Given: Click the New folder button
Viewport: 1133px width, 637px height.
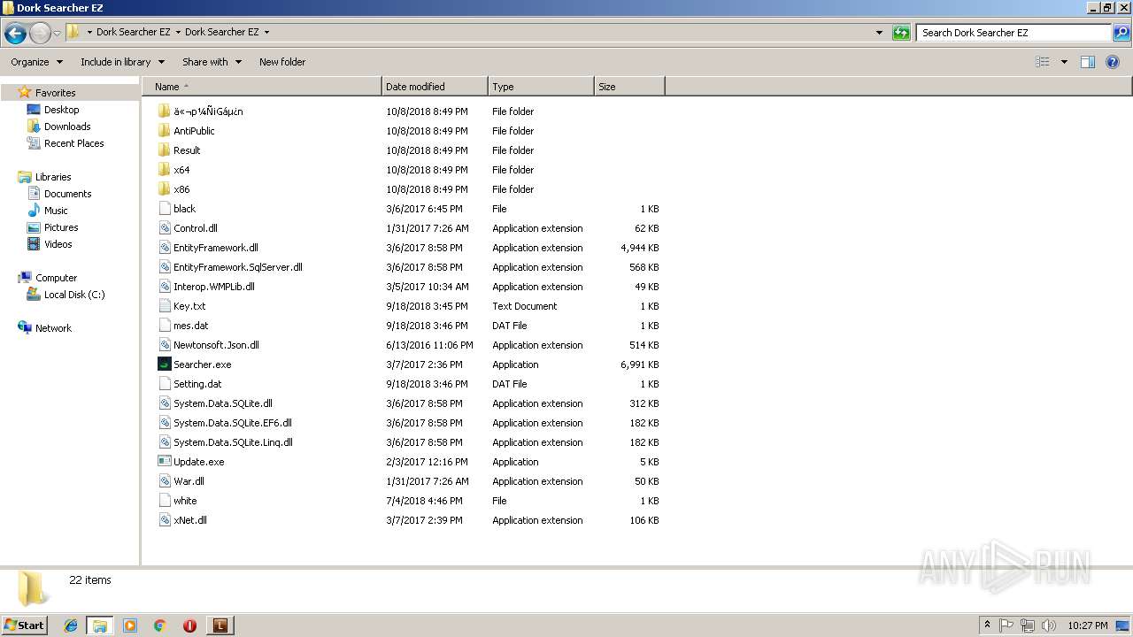Looking at the screenshot, I should (x=282, y=62).
